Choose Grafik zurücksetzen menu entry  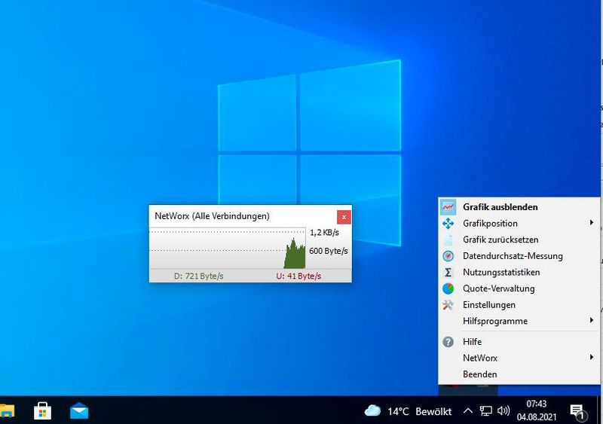pos(519,239)
